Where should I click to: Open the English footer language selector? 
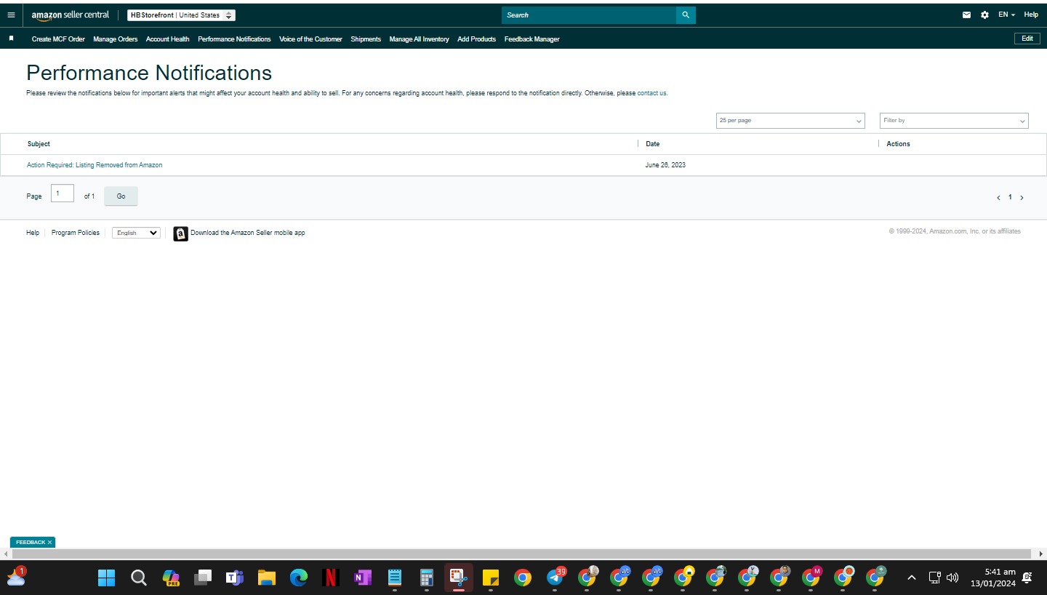[x=136, y=233]
